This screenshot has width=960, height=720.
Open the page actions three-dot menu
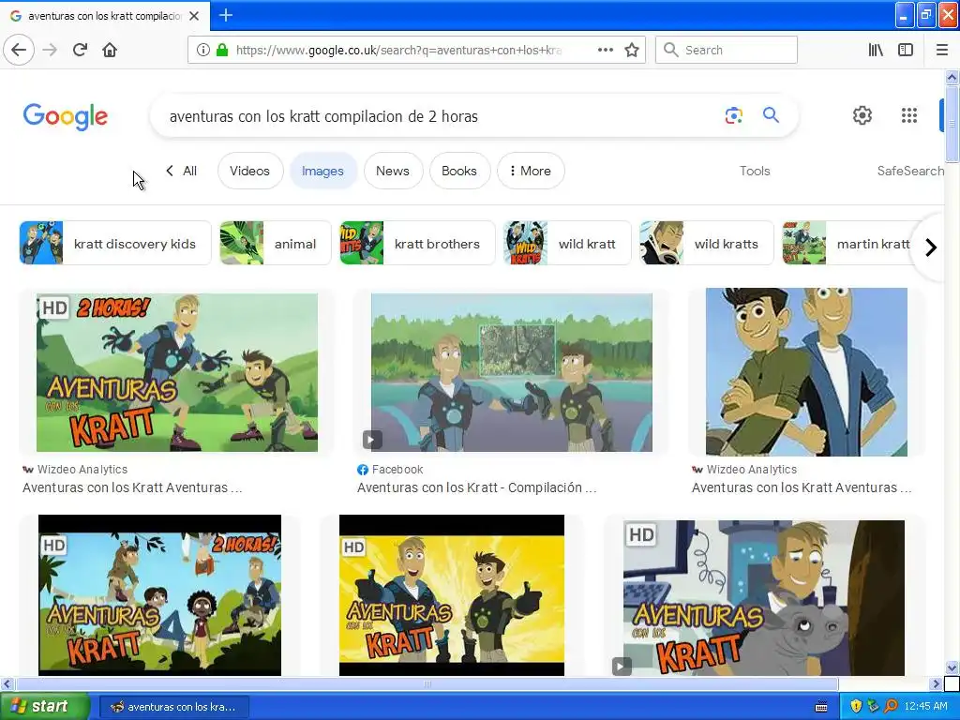605,50
